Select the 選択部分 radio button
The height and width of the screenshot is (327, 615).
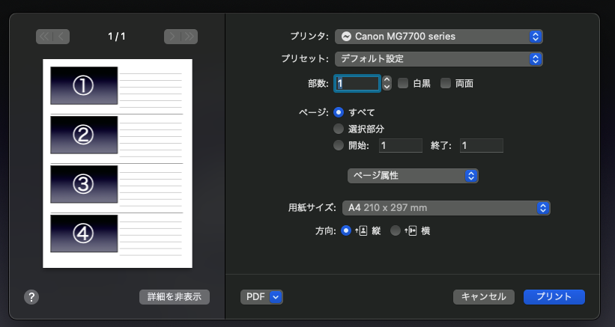[339, 129]
